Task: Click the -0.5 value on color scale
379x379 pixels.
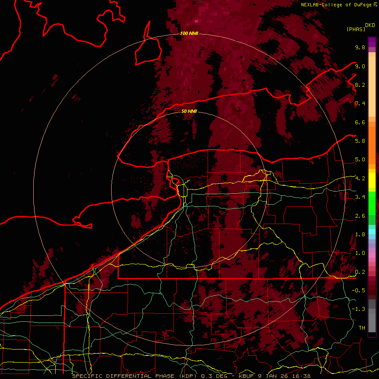Action: pos(358,290)
